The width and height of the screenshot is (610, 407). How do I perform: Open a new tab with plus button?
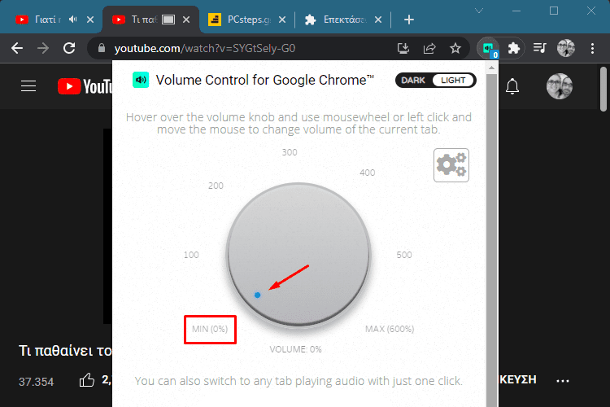pyautogui.click(x=408, y=20)
